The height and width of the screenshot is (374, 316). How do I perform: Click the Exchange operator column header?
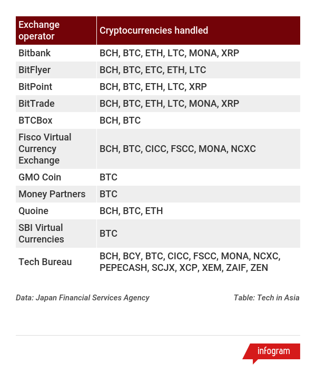point(56,31)
